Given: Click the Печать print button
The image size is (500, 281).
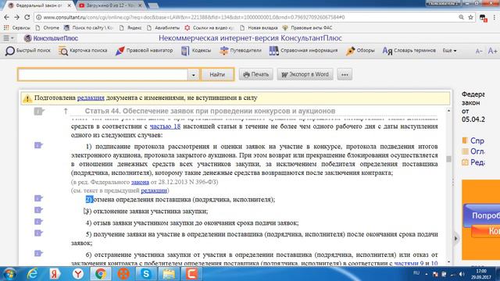Looking at the screenshot, I should pyautogui.click(x=256, y=75).
